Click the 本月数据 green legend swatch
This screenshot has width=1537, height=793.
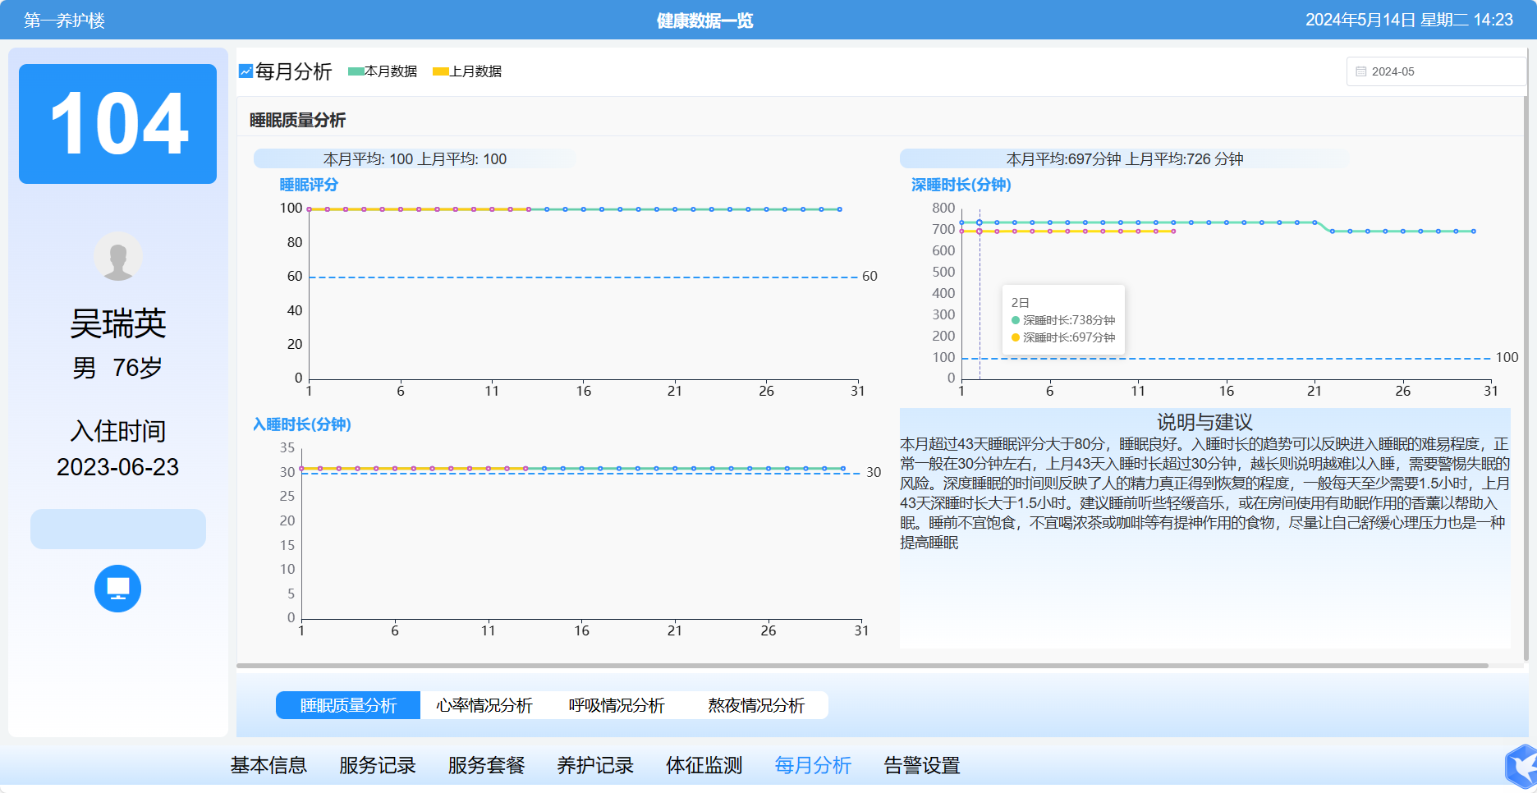point(356,71)
